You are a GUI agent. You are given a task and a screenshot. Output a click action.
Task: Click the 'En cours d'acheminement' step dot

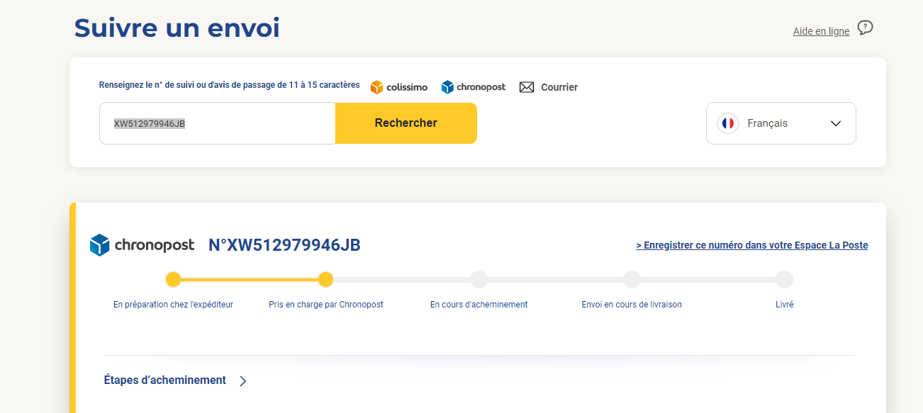tap(479, 279)
